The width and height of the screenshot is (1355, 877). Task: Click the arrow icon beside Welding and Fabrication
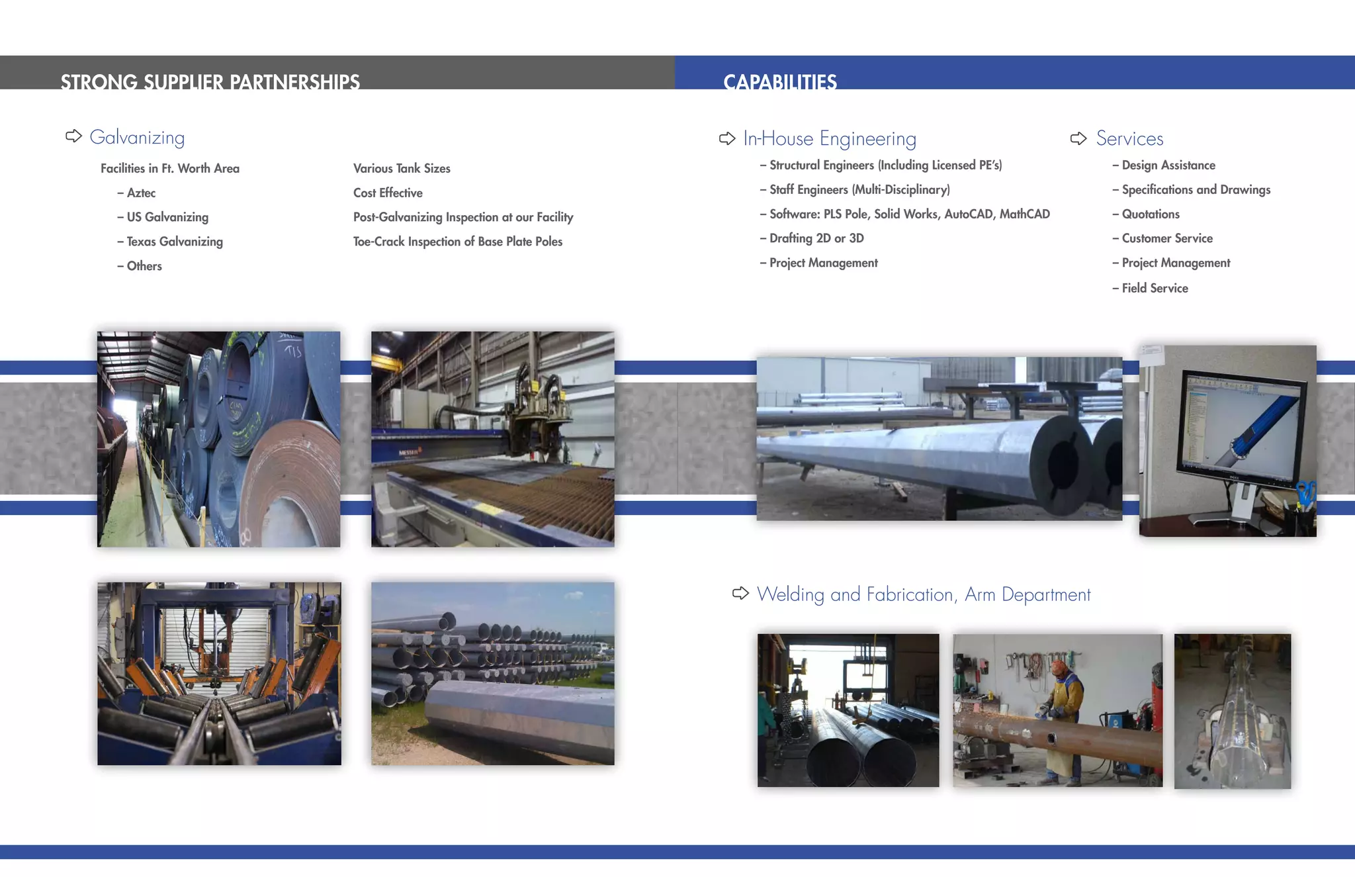coord(740,594)
